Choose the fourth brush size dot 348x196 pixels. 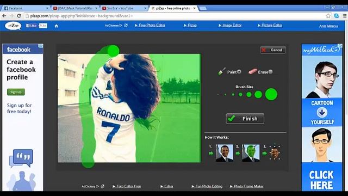tap(240, 94)
